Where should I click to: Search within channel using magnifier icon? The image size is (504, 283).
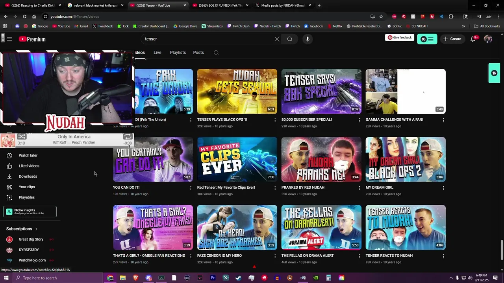click(x=216, y=53)
